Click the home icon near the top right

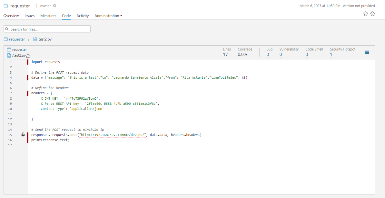(x=373, y=14)
